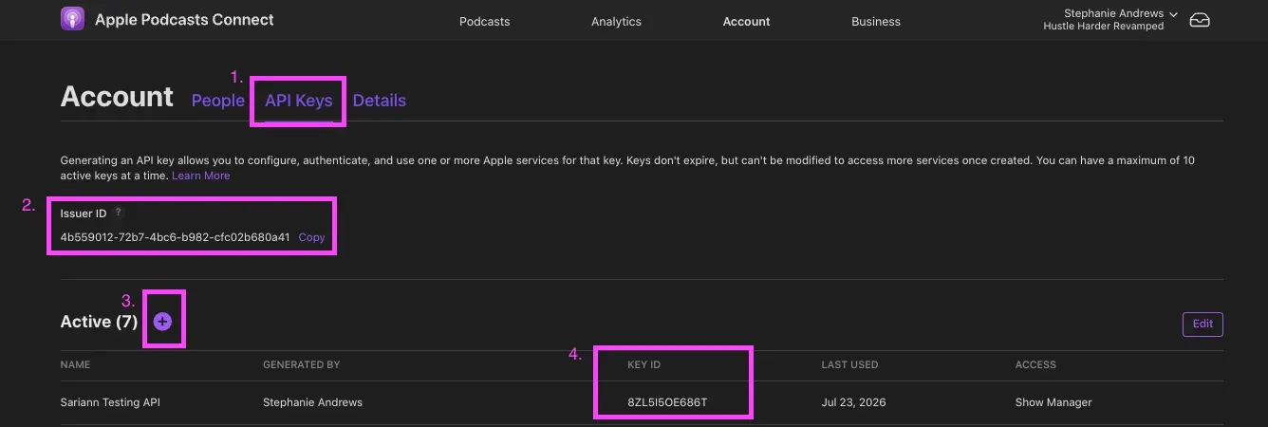Select the Sariann Testing API key name

pyautogui.click(x=110, y=402)
